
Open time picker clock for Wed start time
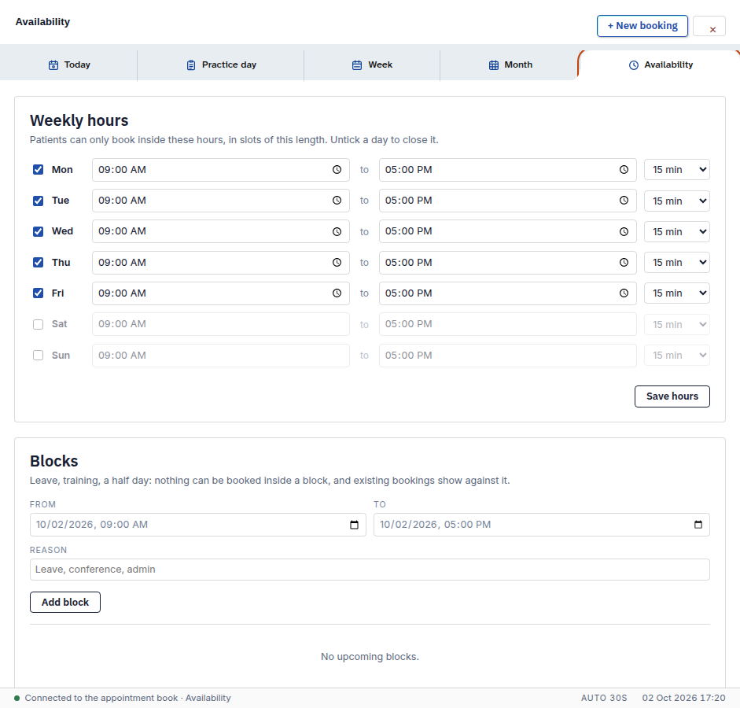[x=337, y=232]
